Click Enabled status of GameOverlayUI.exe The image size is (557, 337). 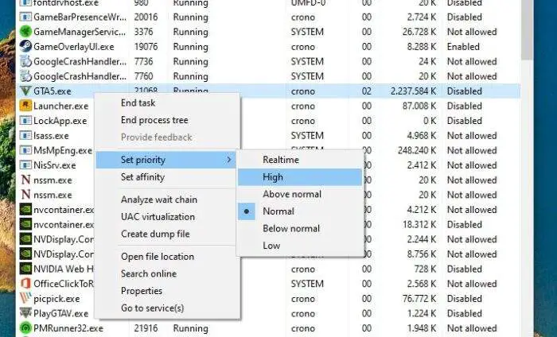(x=463, y=46)
